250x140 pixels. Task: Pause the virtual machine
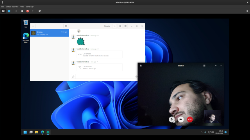(22, 11)
